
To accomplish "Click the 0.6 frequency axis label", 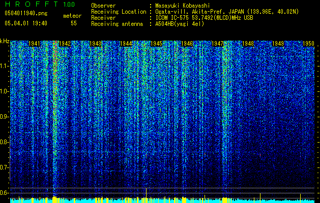I will (5, 193).
